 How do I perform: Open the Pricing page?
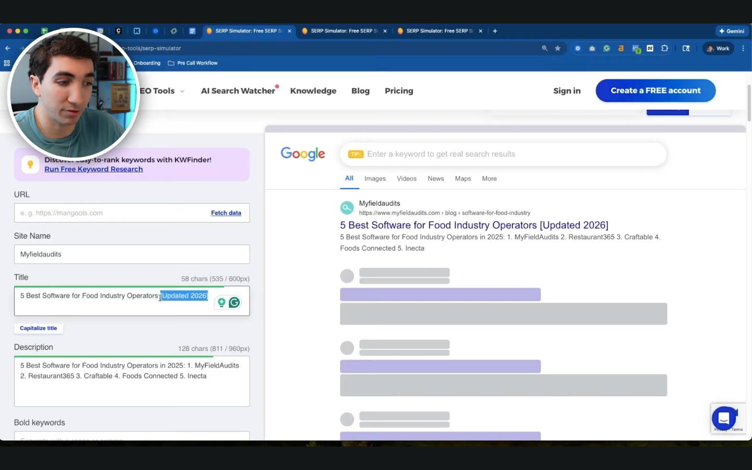coord(399,91)
